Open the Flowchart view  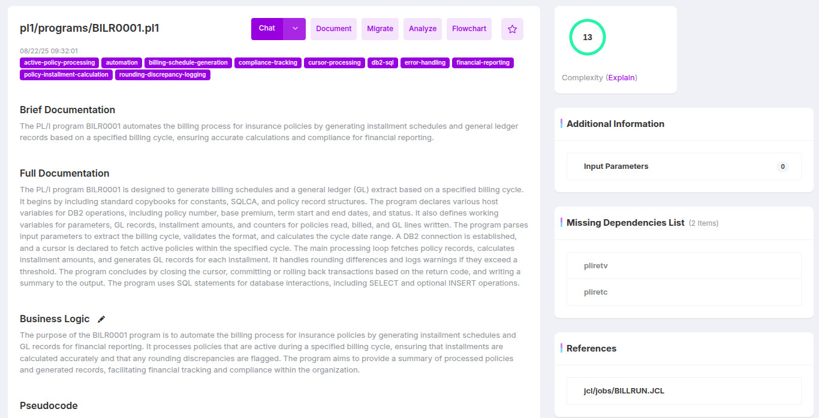[469, 29]
